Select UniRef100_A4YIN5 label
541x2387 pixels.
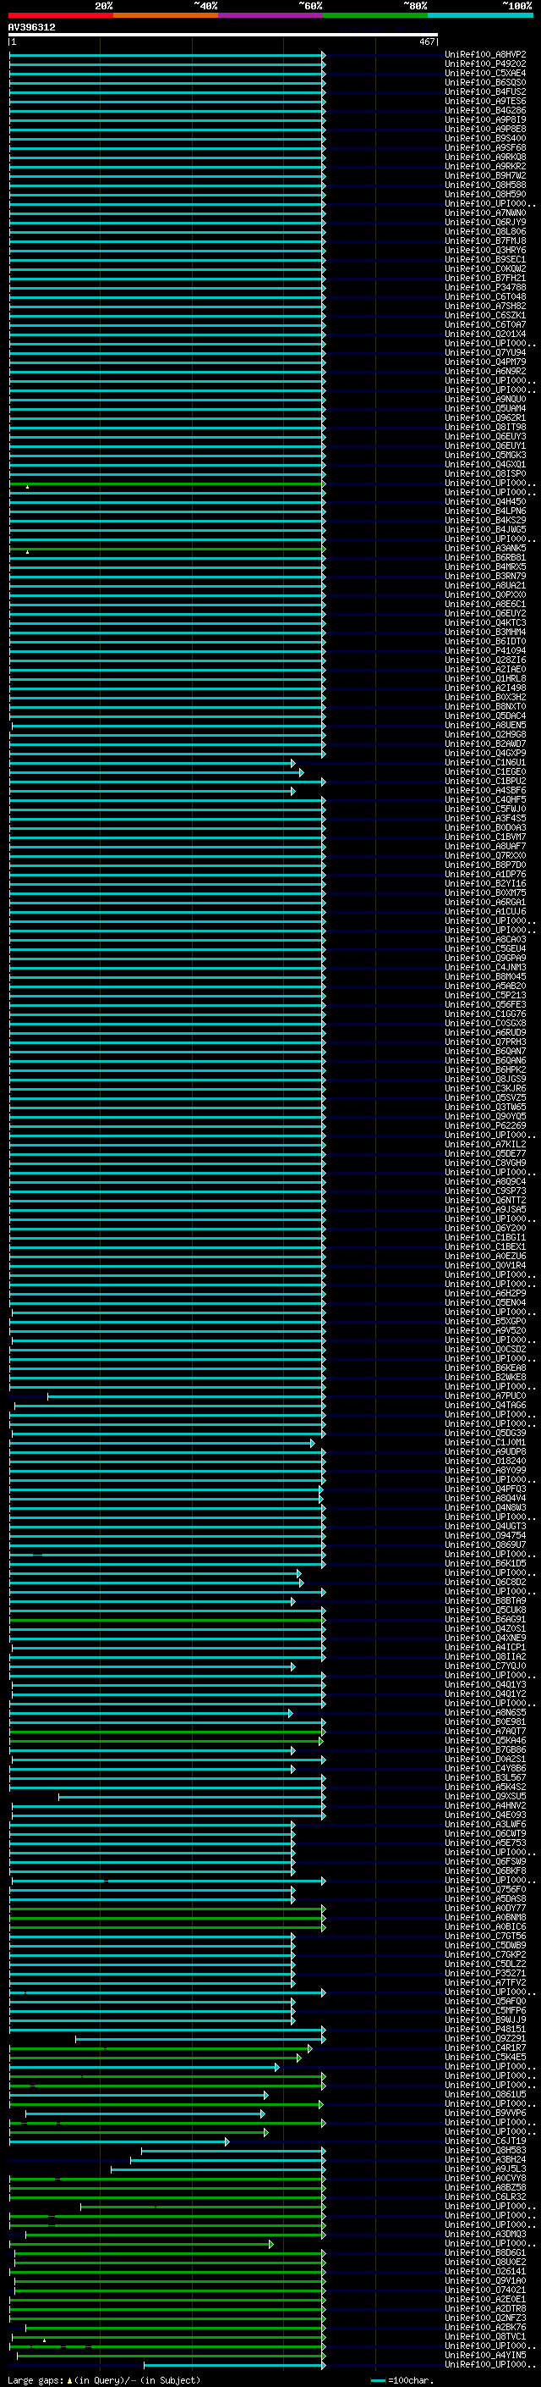(485, 2355)
